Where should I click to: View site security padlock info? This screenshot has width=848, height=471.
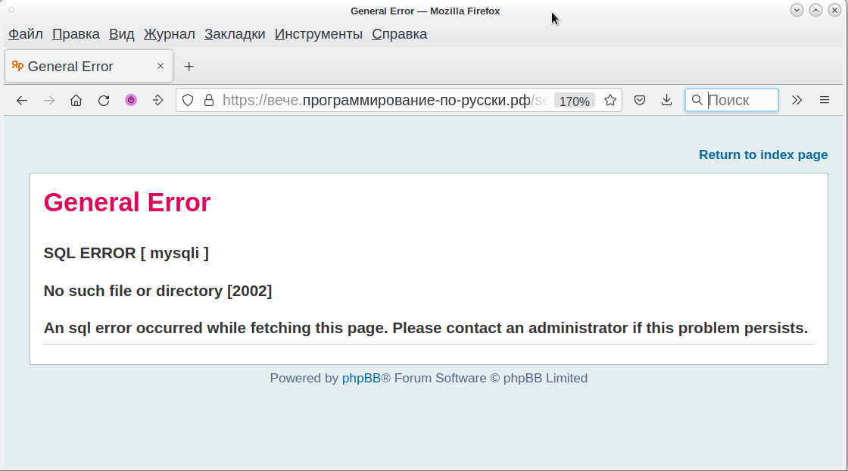pos(209,100)
